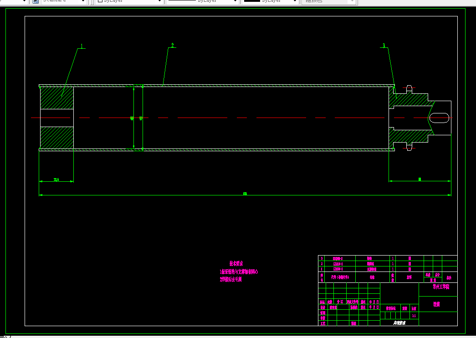The height and width of the screenshot is (338, 476).
Task: Select part balloon number 2
Action: coord(173,46)
